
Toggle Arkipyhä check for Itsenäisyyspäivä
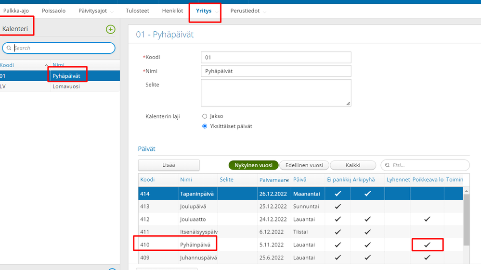point(367,232)
